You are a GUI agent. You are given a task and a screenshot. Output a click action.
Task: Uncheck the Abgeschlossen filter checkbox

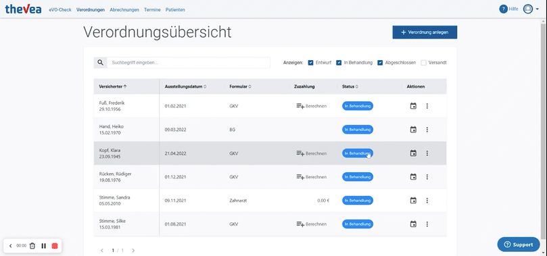coord(380,63)
